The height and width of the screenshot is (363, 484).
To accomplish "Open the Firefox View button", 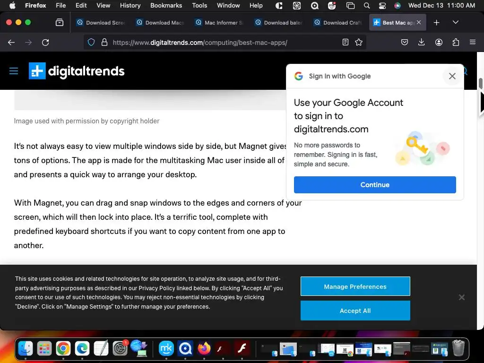I will pyautogui.click(x=59, y=22).
